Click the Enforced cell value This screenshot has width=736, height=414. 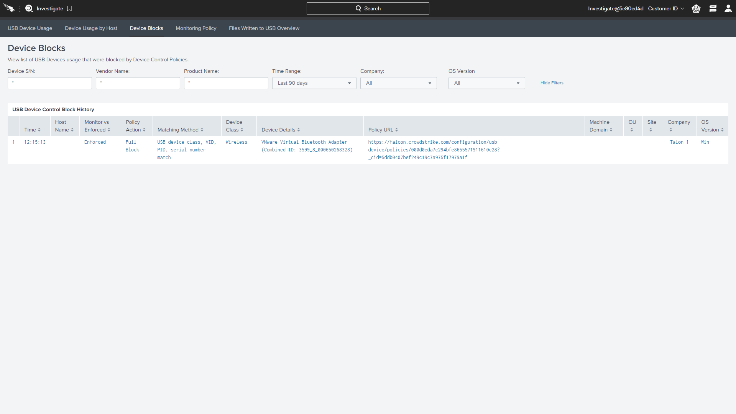tap(95, 142)
